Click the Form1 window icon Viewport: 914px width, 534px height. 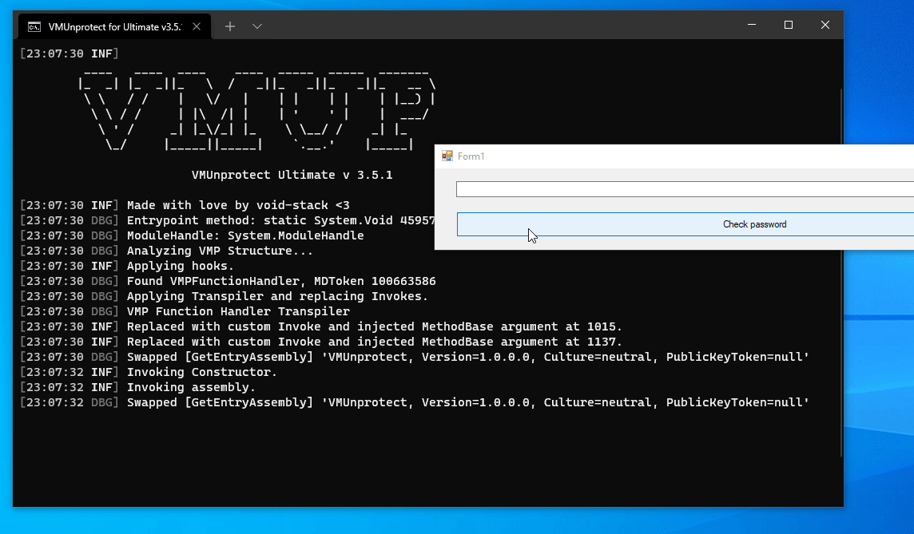pyautogui.click(x=447, y=156)
